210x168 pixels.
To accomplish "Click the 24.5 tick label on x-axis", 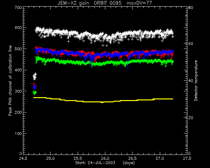I will (x=23, y=158).
